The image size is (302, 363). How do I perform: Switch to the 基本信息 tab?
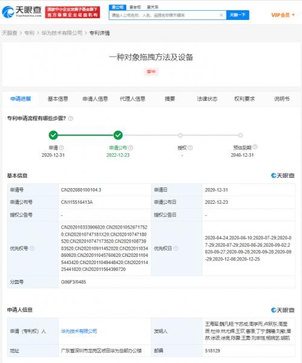coord(58,99)
